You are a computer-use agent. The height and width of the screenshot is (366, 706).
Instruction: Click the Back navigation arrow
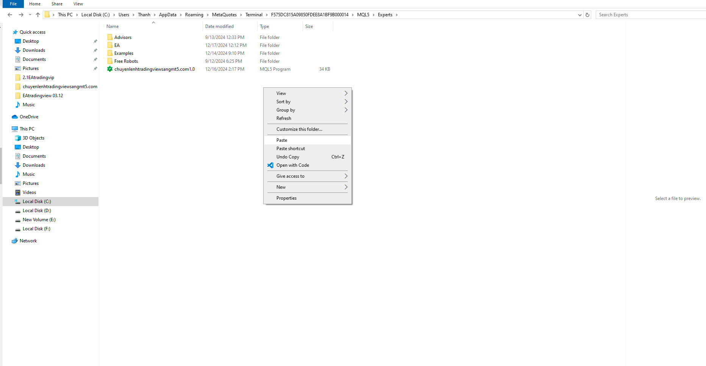pyautogui.click(x=10, y=15)
